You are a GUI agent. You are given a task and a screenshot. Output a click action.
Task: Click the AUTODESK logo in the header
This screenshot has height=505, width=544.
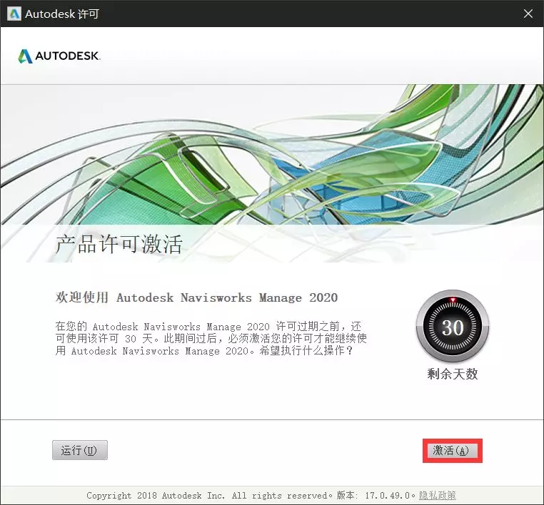[x=59, y=56]
